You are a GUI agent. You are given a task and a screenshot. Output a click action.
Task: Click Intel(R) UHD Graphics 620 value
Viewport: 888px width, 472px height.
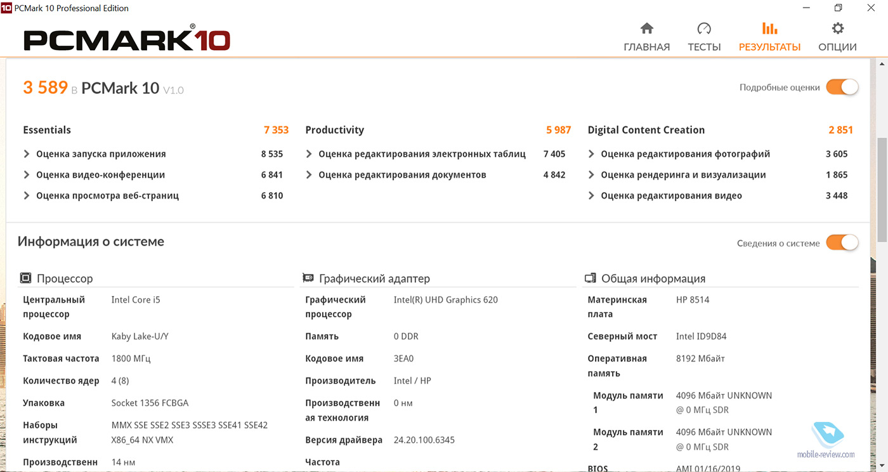445,299
